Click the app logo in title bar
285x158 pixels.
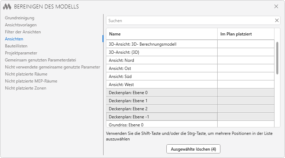7,7
